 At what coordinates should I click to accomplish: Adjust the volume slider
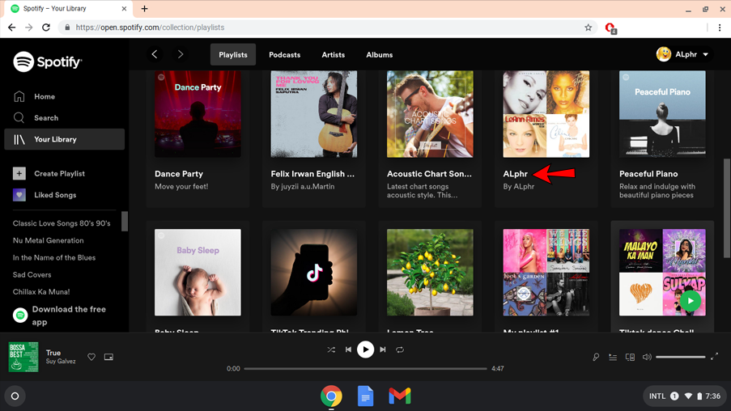[x=681, y=357]
